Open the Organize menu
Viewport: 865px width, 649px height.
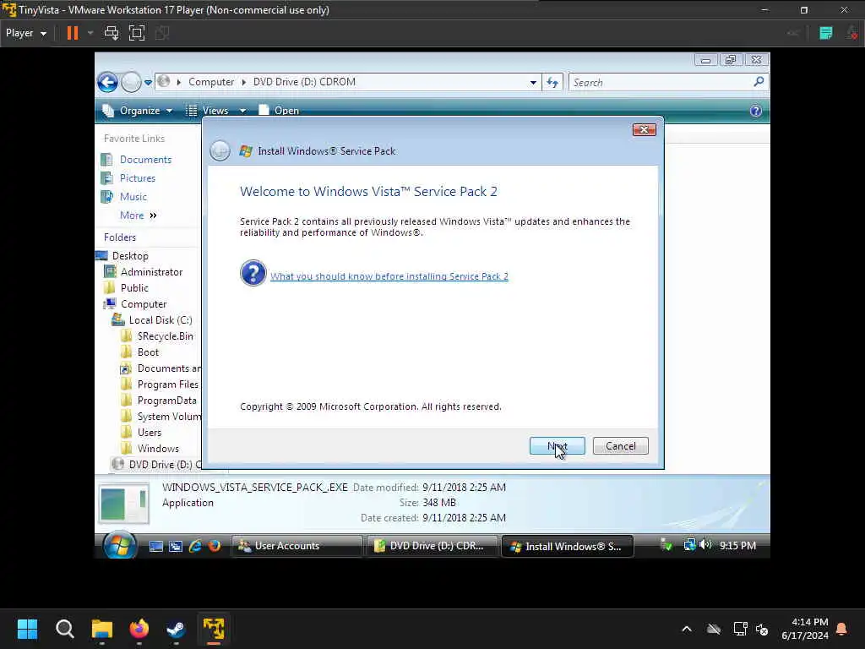point(138,111)
